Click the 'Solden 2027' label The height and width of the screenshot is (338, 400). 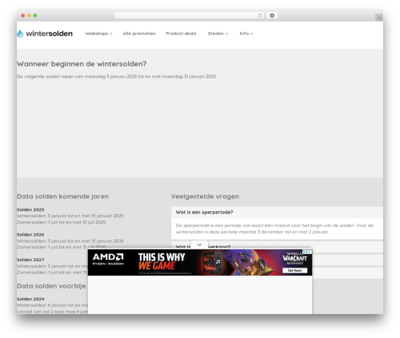click(x=30, y=260)
